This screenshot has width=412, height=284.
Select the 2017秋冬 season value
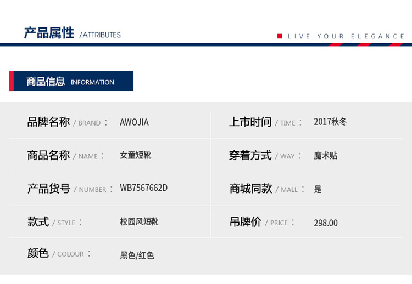point(330,122)
